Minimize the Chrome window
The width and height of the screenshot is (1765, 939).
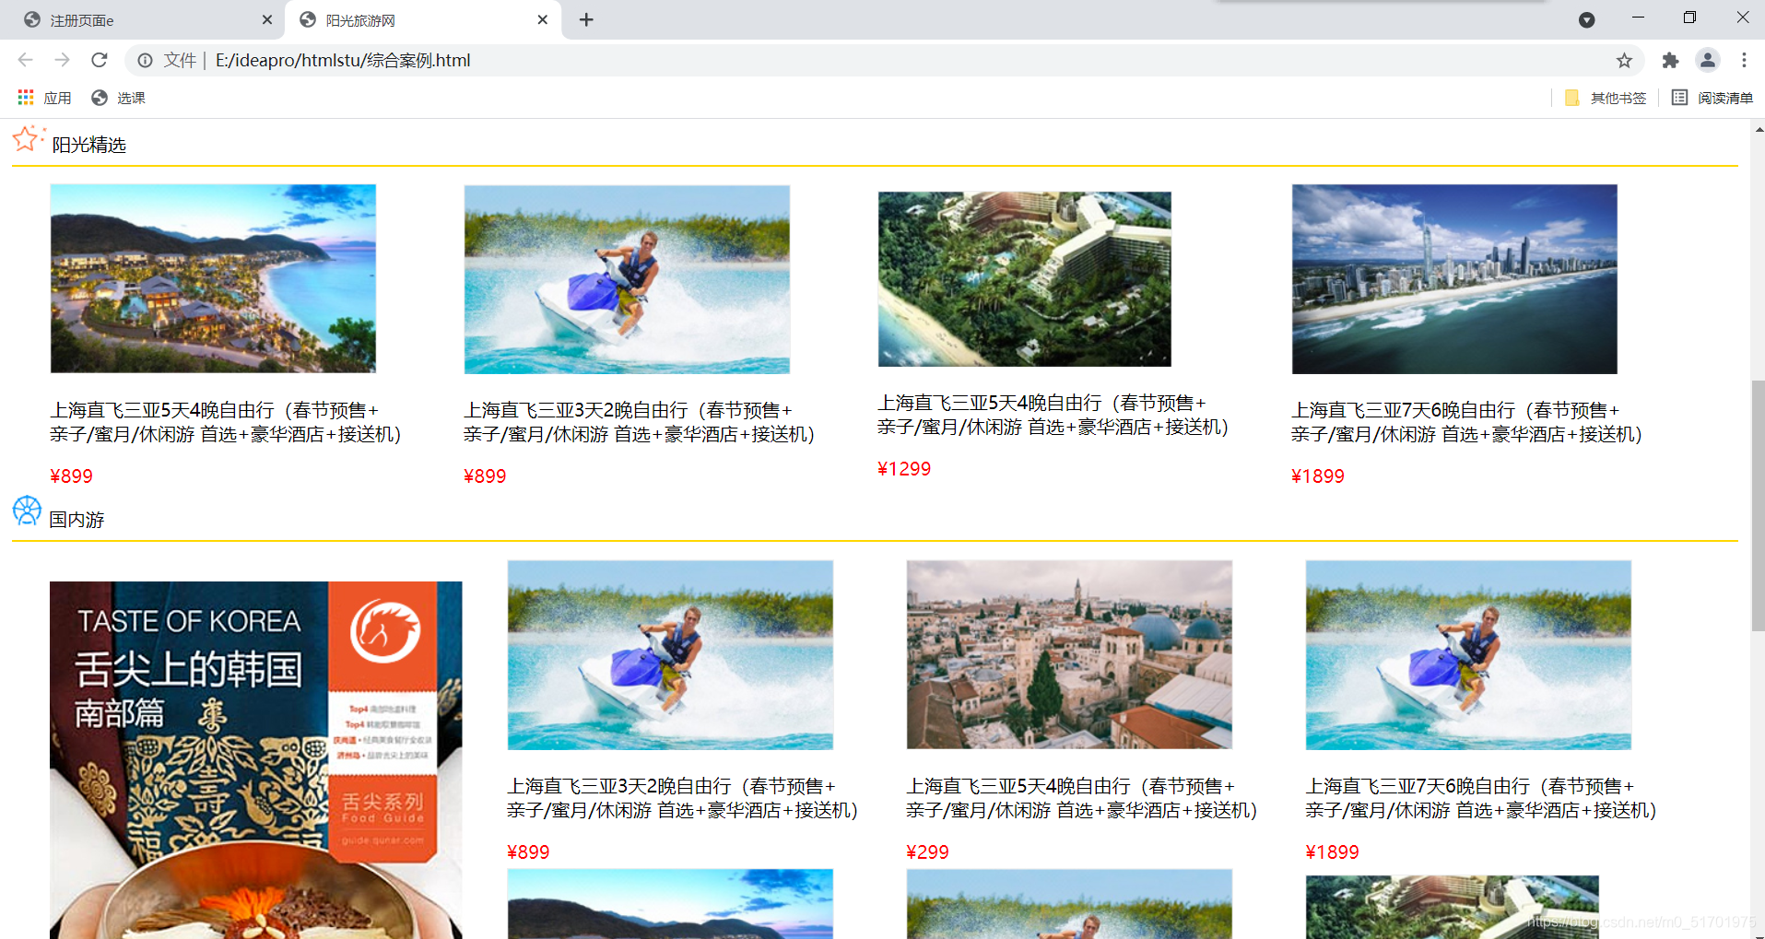coord(1638,18)
